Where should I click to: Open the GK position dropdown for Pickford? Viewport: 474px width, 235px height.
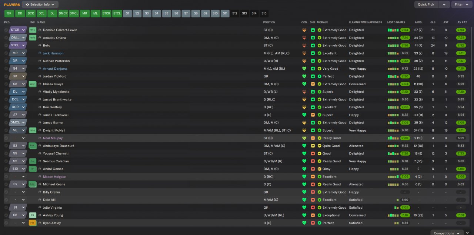point(18,76)
